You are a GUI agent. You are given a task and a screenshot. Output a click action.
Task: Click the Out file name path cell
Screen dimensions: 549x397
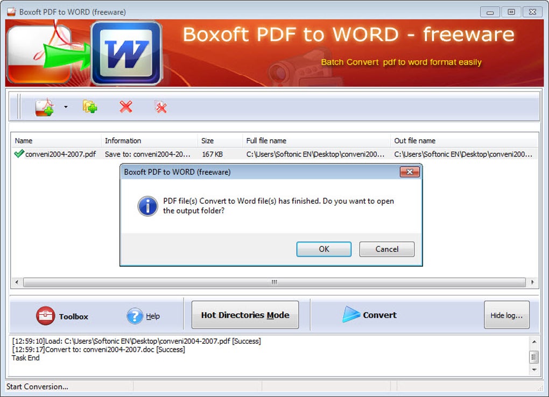(x=463, y=154)
